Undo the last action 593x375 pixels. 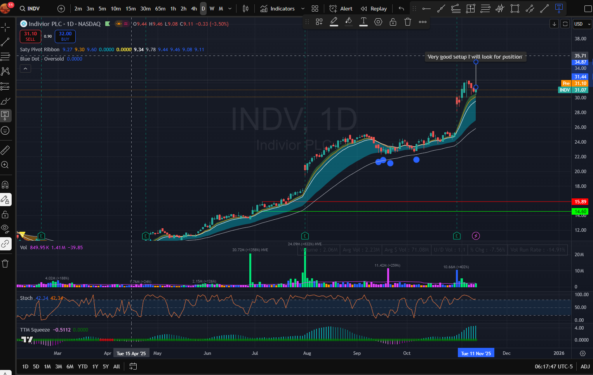pyautogui.click(x=401, y=9)
